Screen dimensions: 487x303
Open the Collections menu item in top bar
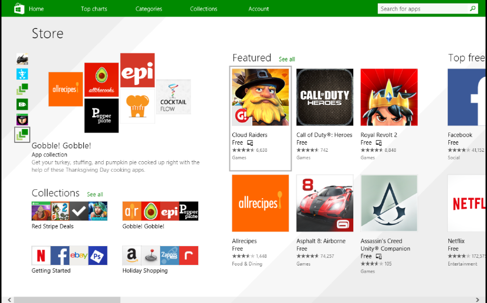point(204,9)
